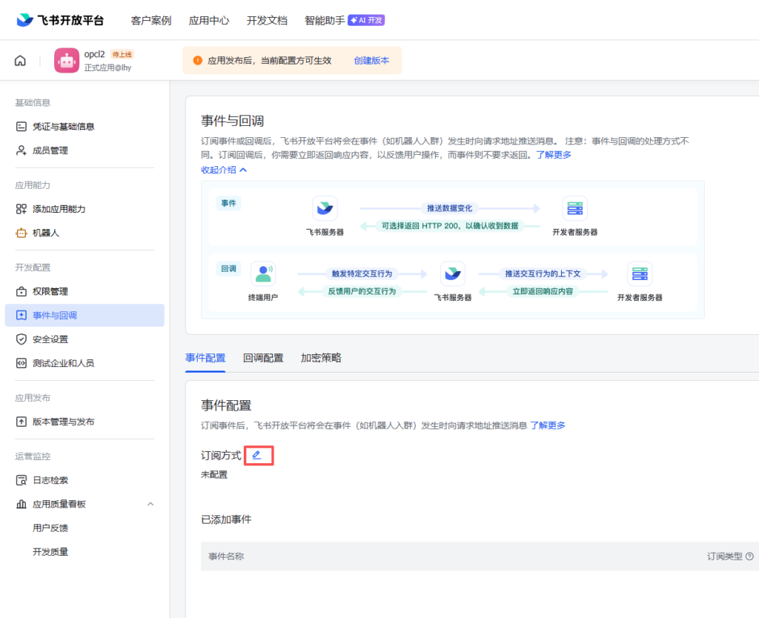Viewport: 759px width, 618px height.
Task: Collapse intro with 收起介绍 link
Action: pos(224,170)
